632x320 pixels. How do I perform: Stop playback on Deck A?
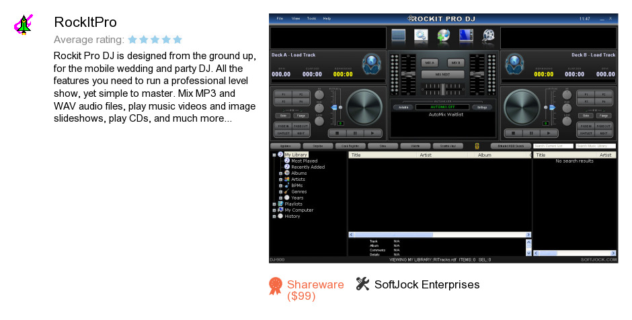[338, 133]
